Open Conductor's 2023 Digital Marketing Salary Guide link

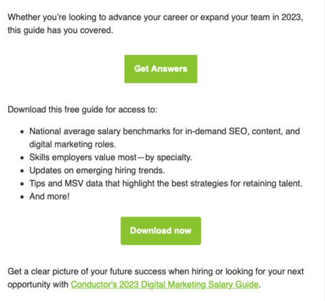pyautogui.click(x=165, y=285)
